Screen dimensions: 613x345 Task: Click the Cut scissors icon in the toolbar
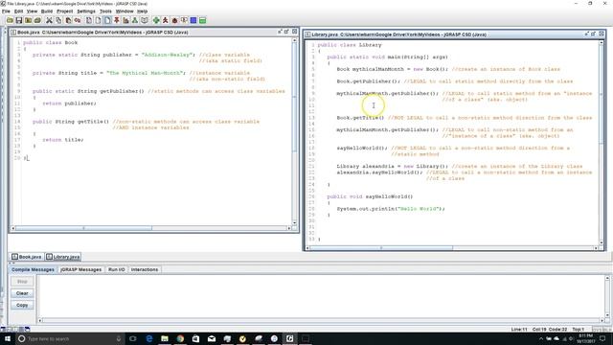[49, 20]
